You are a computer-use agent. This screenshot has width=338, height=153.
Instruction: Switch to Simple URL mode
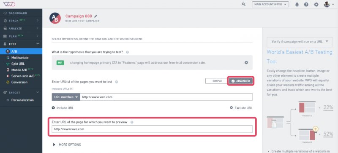point(217,81)
